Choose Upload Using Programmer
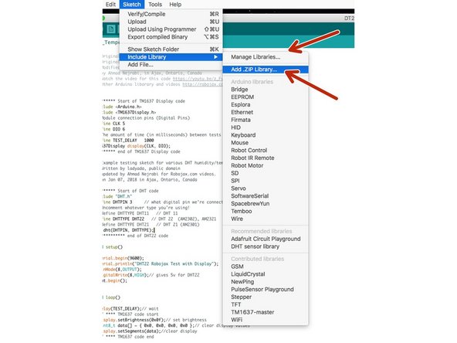This screenshot has height=343, width=457. click(171, 29)
